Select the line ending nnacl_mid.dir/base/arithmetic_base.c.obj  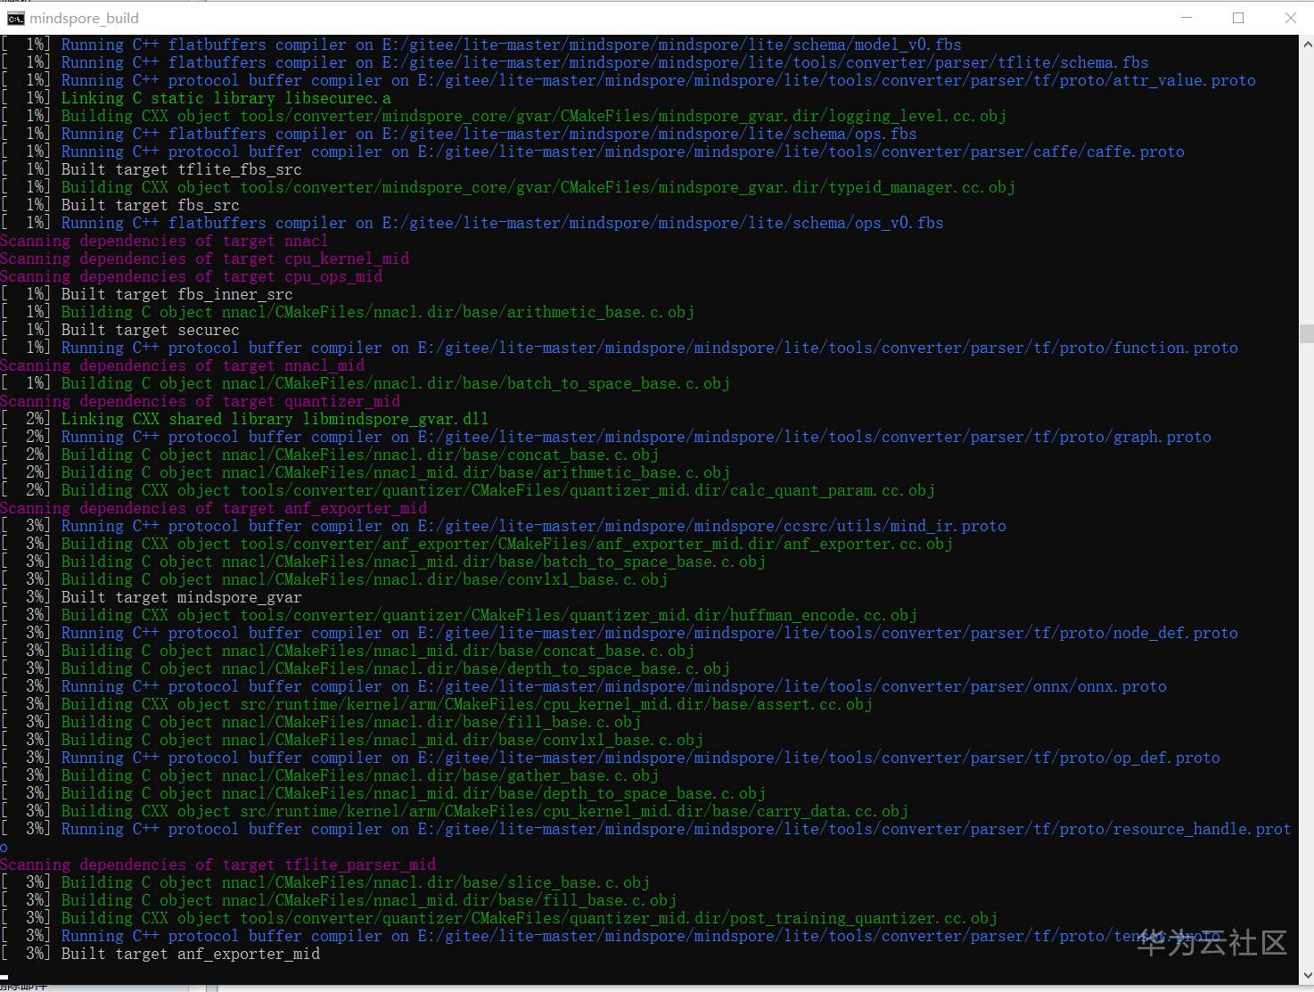365,472
